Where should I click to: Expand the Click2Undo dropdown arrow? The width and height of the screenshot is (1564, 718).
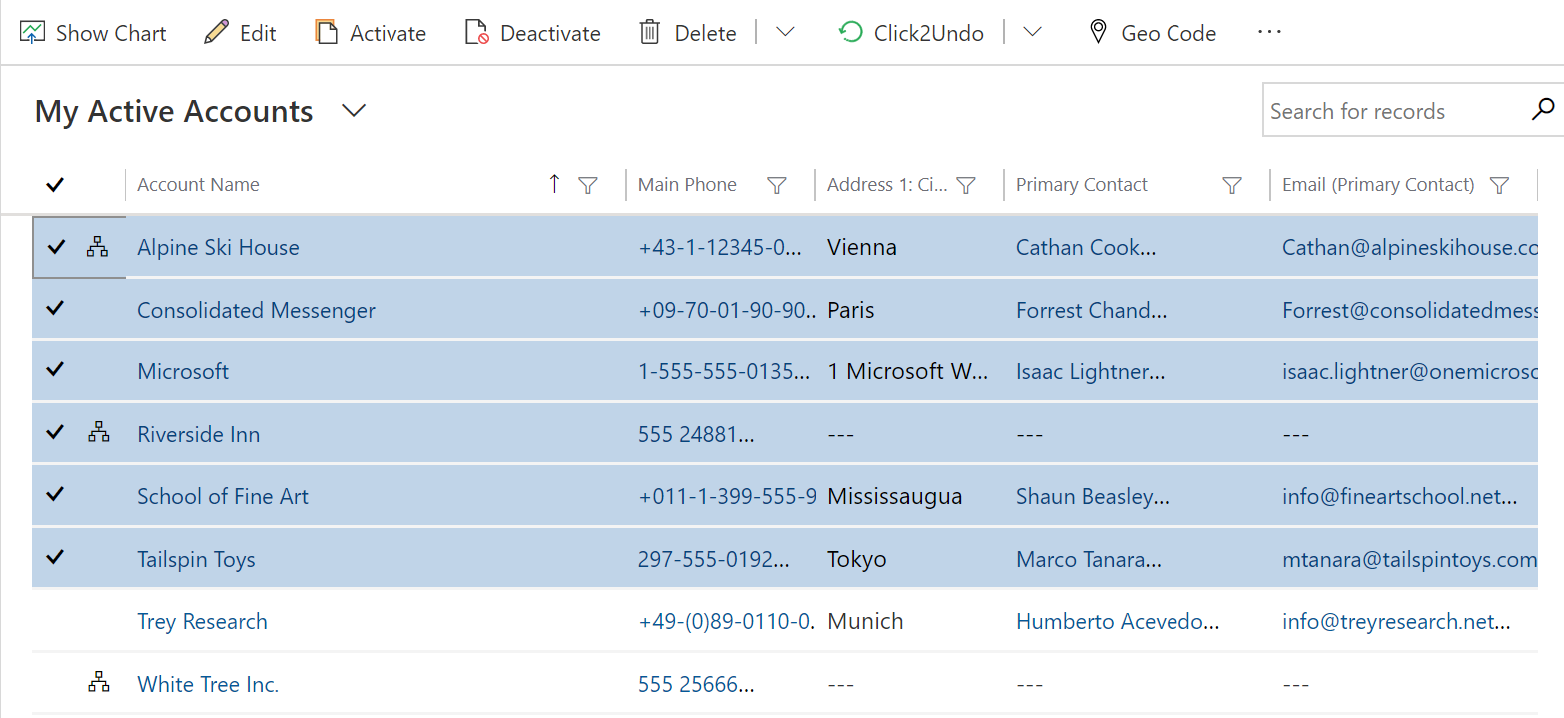(1033, 32)
